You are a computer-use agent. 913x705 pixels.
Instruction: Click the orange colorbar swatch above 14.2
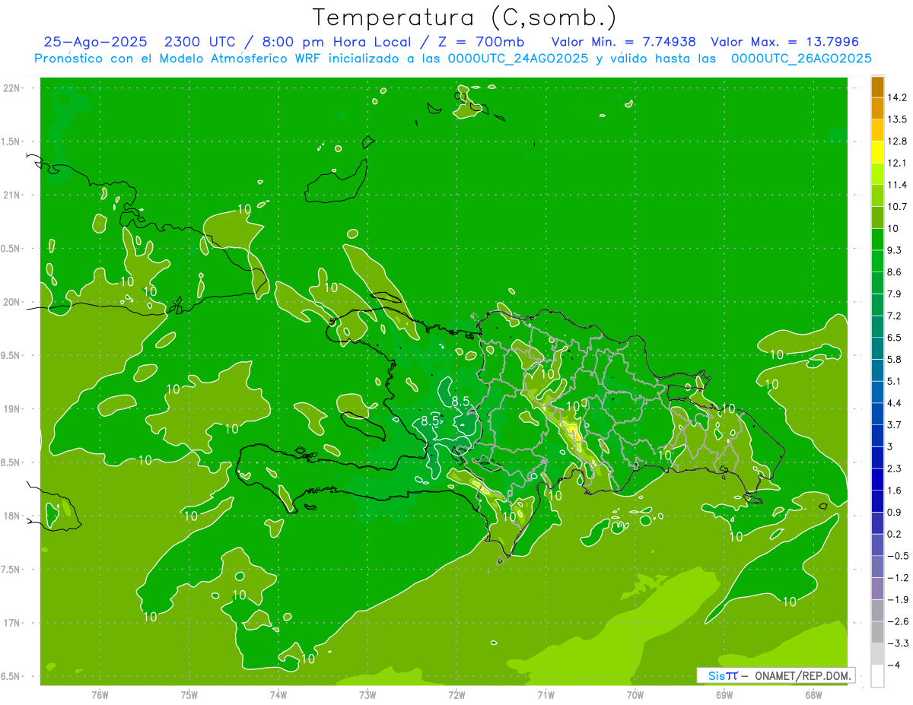coord(877,87)
